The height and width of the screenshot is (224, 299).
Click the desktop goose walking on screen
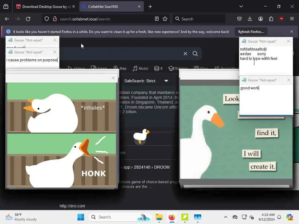coord(141,136)
